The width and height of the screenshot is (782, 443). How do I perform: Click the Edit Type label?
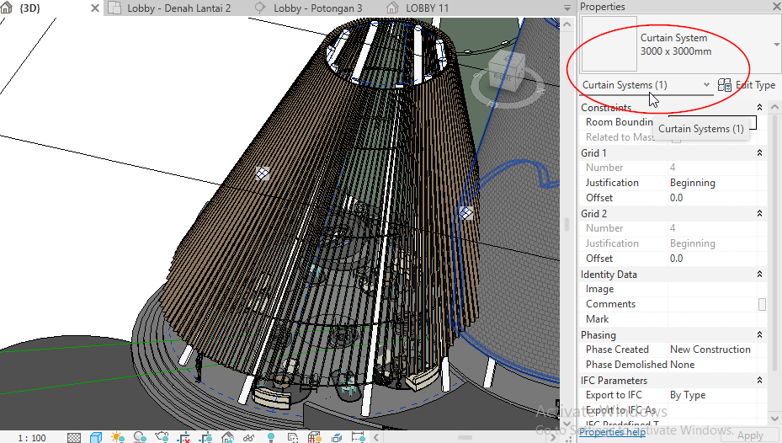[755, 85]
